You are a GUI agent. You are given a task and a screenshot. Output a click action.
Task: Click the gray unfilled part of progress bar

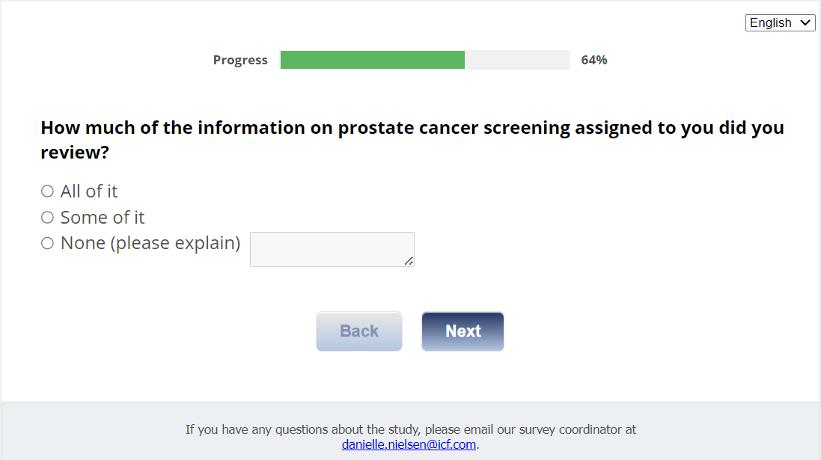[516, 60]
